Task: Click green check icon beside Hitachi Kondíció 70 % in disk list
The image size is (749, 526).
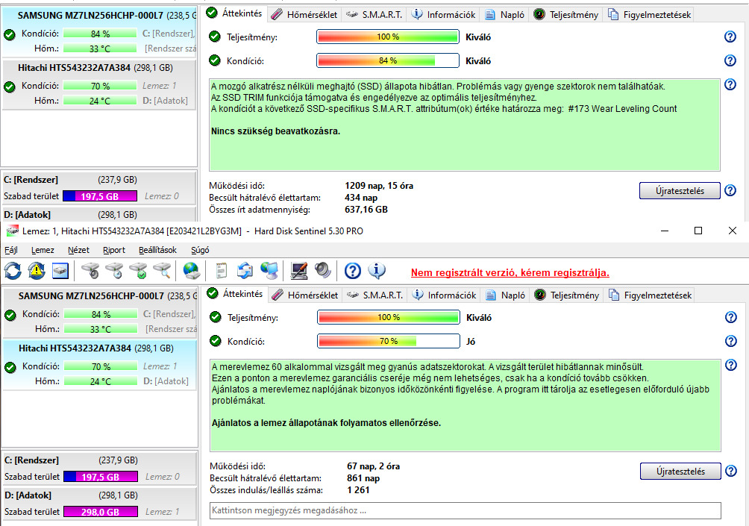Action: (10, 367)
